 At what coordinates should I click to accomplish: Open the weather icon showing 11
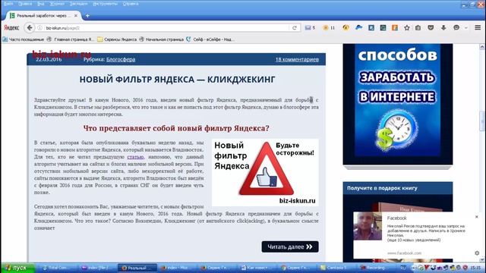pos(329,28)
